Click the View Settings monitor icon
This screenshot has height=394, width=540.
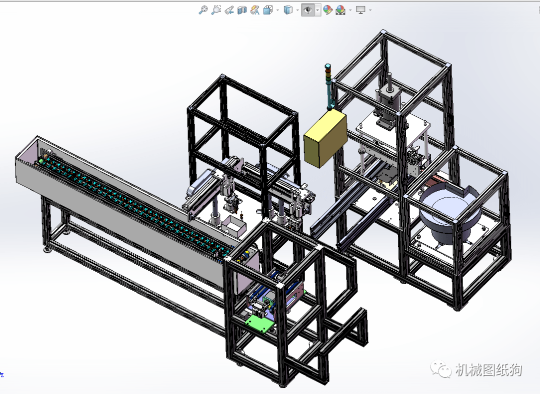point(360,10)
